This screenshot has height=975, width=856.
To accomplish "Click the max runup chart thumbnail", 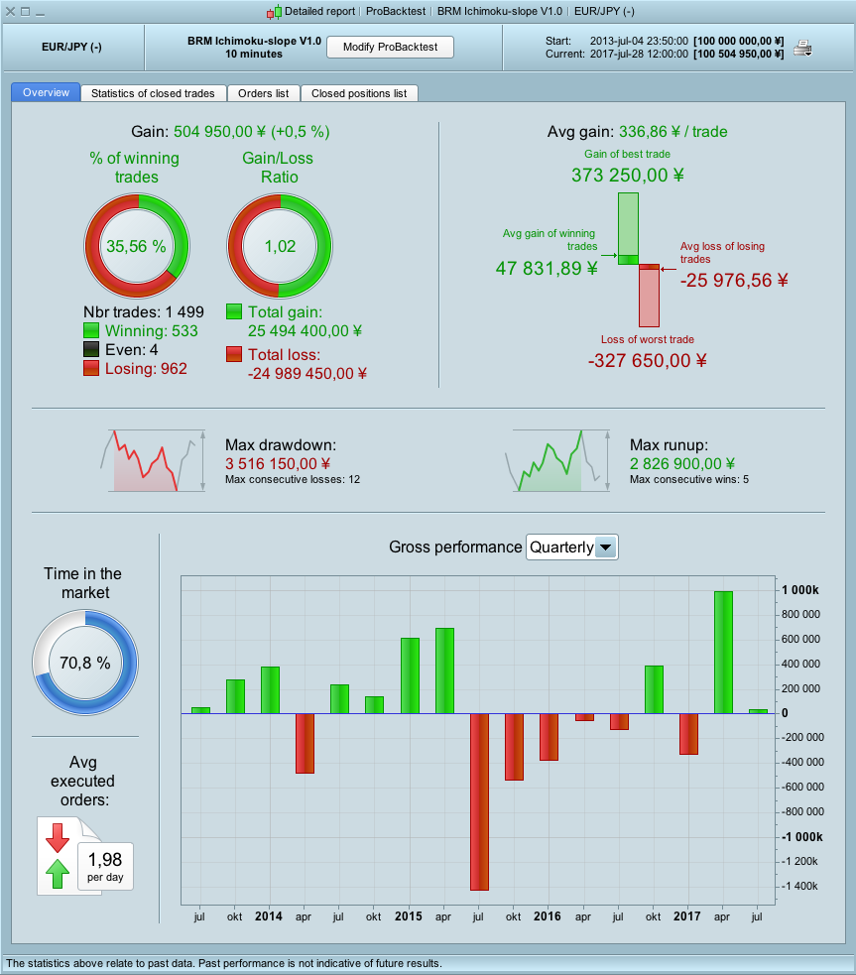I will coord(557,461).
